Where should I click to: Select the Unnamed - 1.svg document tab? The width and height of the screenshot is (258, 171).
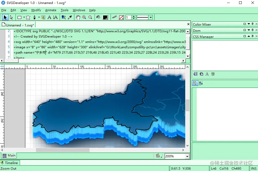18,25
